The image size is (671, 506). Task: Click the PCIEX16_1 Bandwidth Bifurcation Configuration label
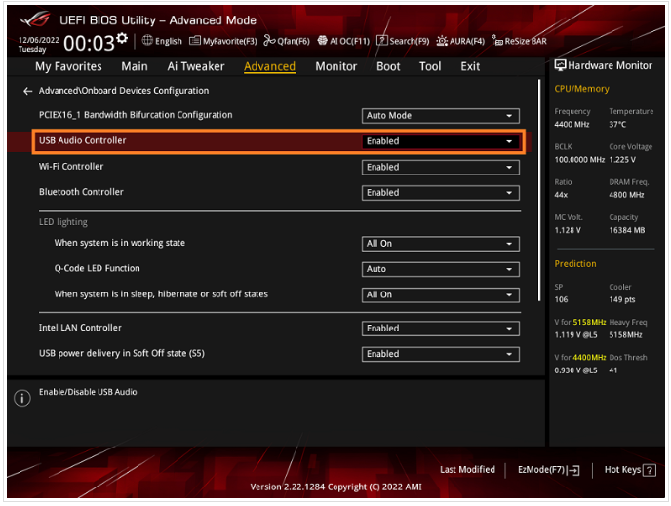[x=136, y=115]
